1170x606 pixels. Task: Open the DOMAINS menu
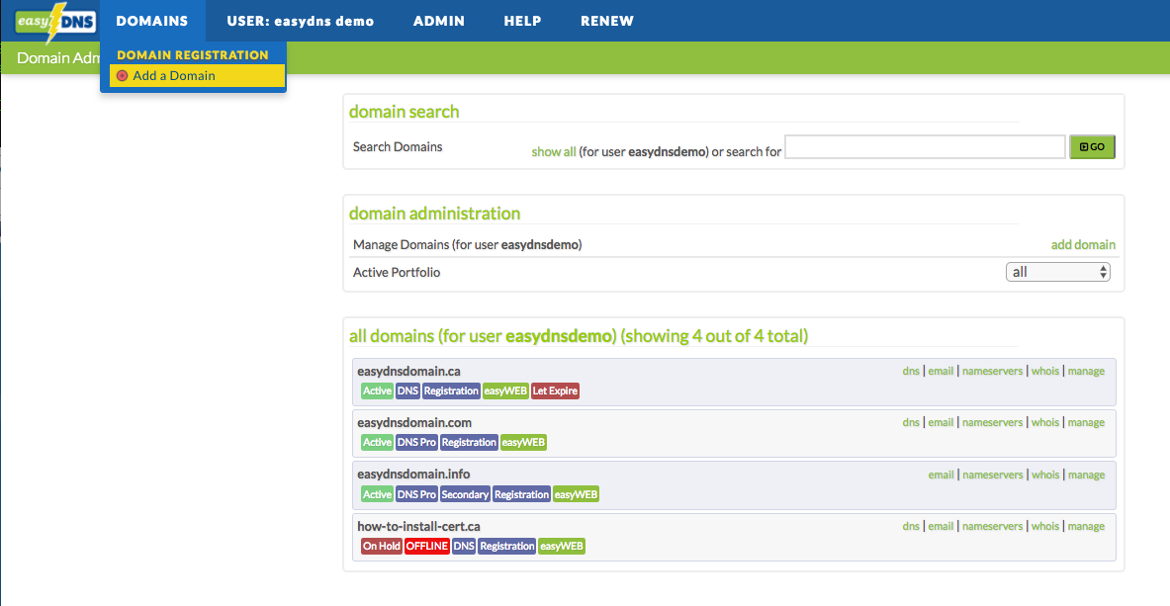152,21
